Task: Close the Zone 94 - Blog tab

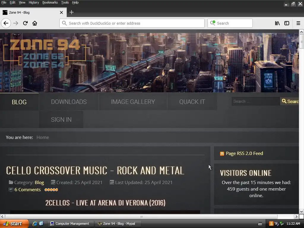Action: (61, 12)
